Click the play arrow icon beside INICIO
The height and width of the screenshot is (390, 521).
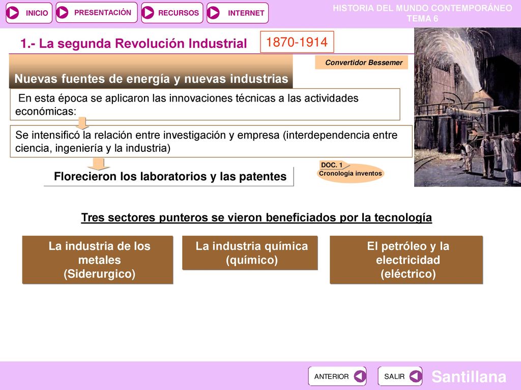point(14,13)
